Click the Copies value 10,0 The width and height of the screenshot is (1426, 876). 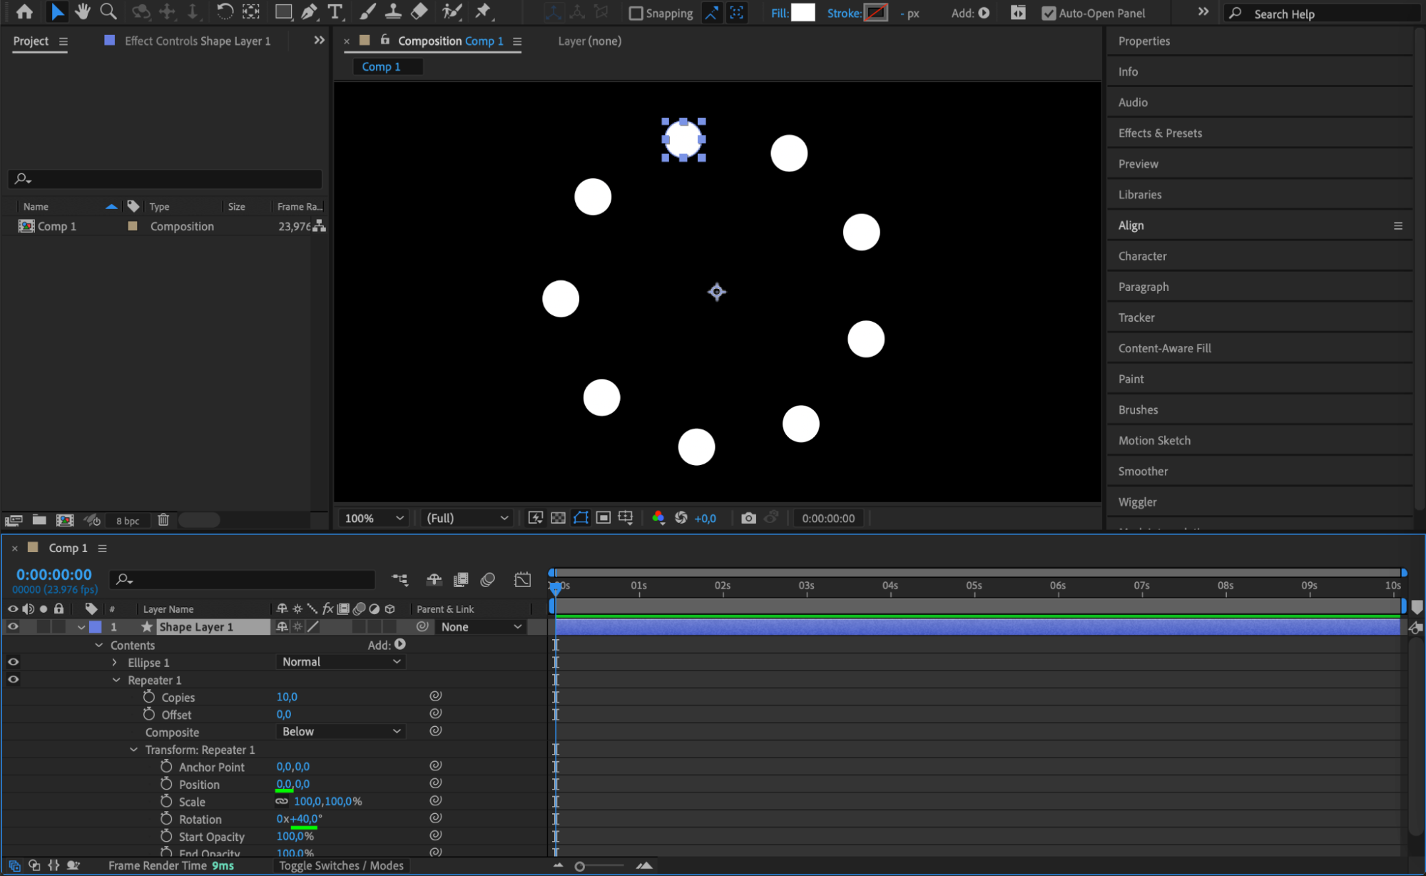point(287,697)
